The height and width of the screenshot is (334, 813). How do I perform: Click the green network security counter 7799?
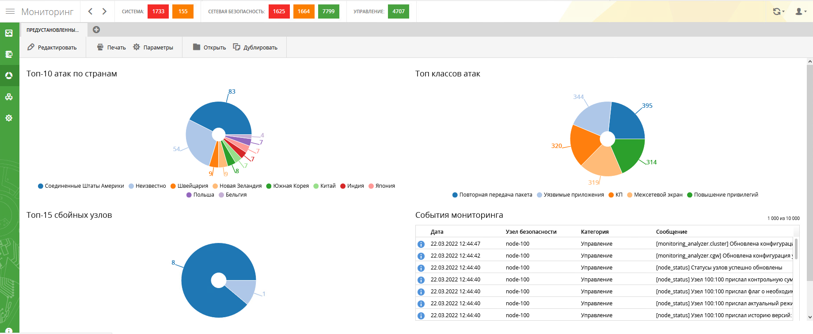click(328, 11)
